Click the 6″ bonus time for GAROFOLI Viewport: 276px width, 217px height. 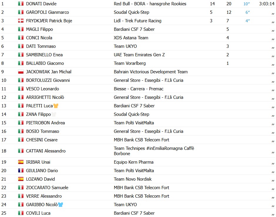coord(248,12)
